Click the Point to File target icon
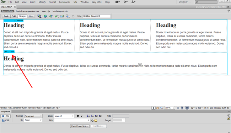 (92, 121)
